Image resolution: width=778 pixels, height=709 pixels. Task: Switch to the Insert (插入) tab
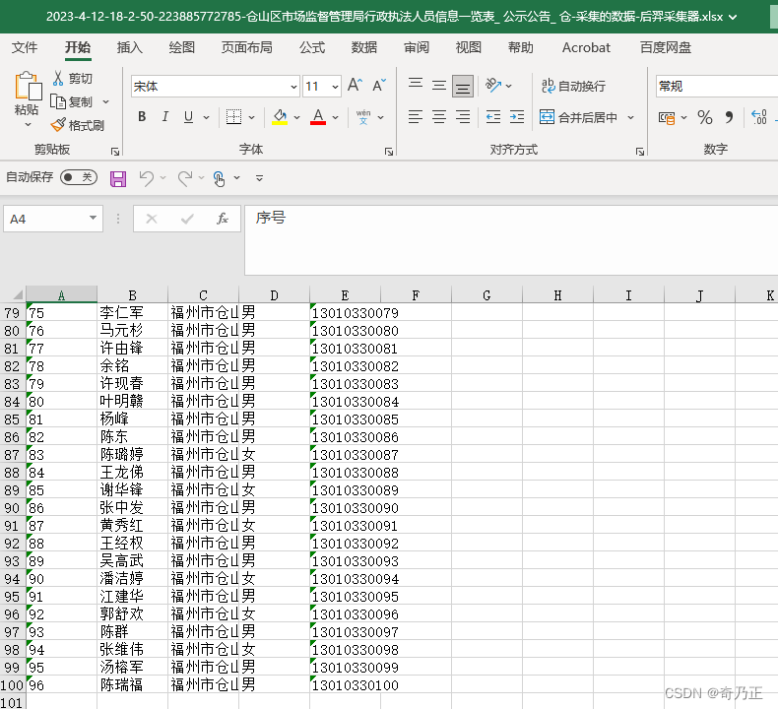(129, 47)
